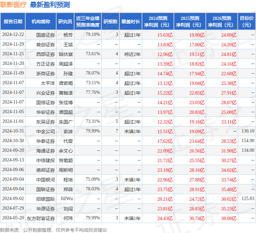Select analyst 周超泽 cell
The height and width of the screenshot is (233, 256).
tap(66, 64)
